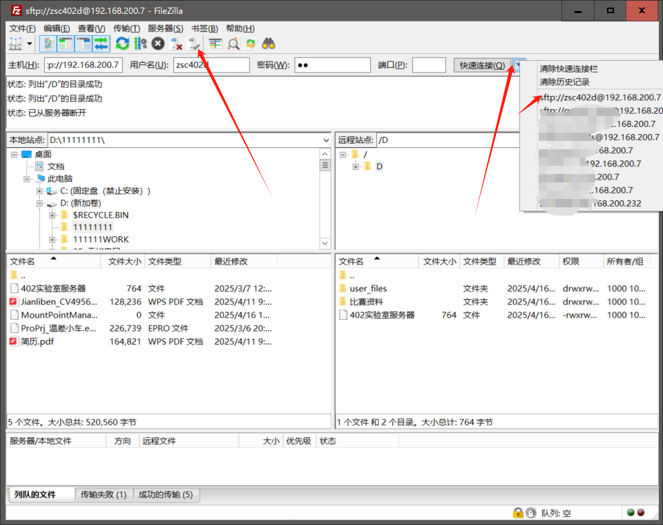Open the 书签(B) menu
663x525 pixels.
(x=204, y=28)
